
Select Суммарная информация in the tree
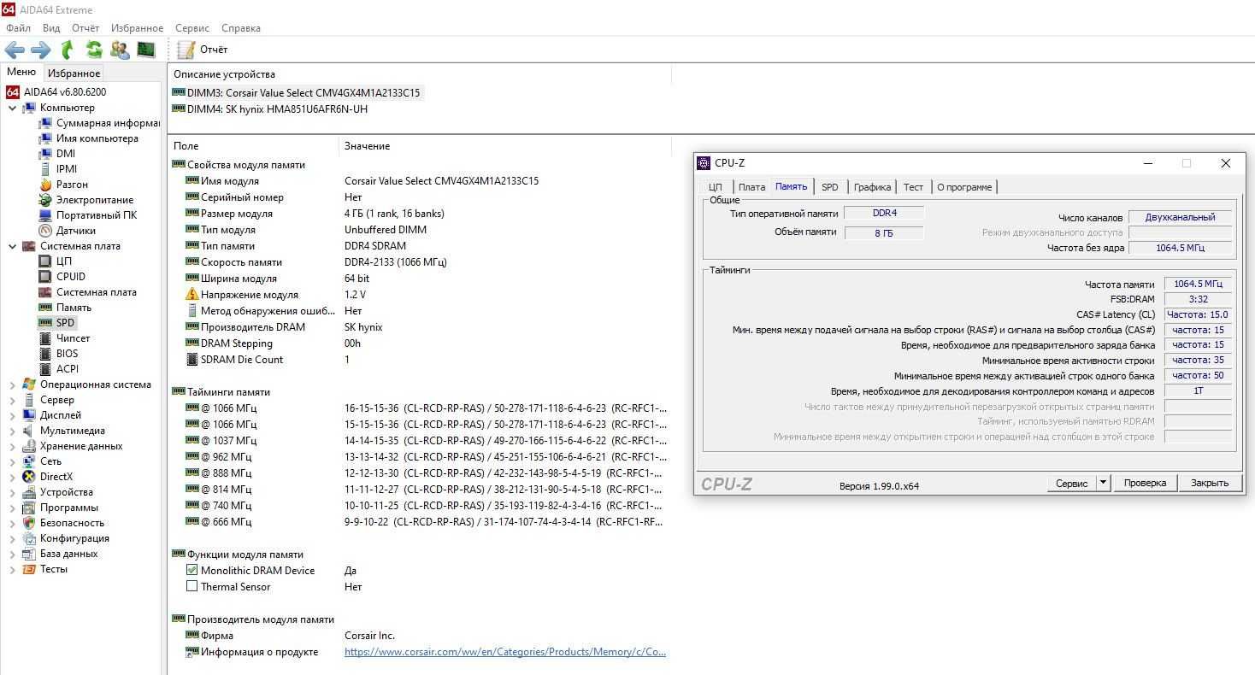pyautogui.click(x=108, y=123)
